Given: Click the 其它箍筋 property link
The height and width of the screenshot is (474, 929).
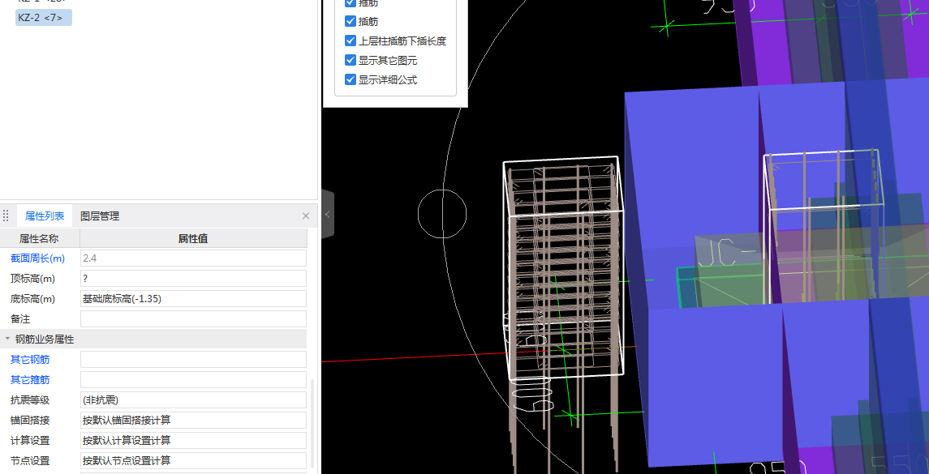Looking at the screenshot, I should click(x=30, y=380).
